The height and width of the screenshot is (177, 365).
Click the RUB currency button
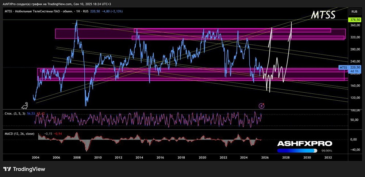tap(354, 11)
